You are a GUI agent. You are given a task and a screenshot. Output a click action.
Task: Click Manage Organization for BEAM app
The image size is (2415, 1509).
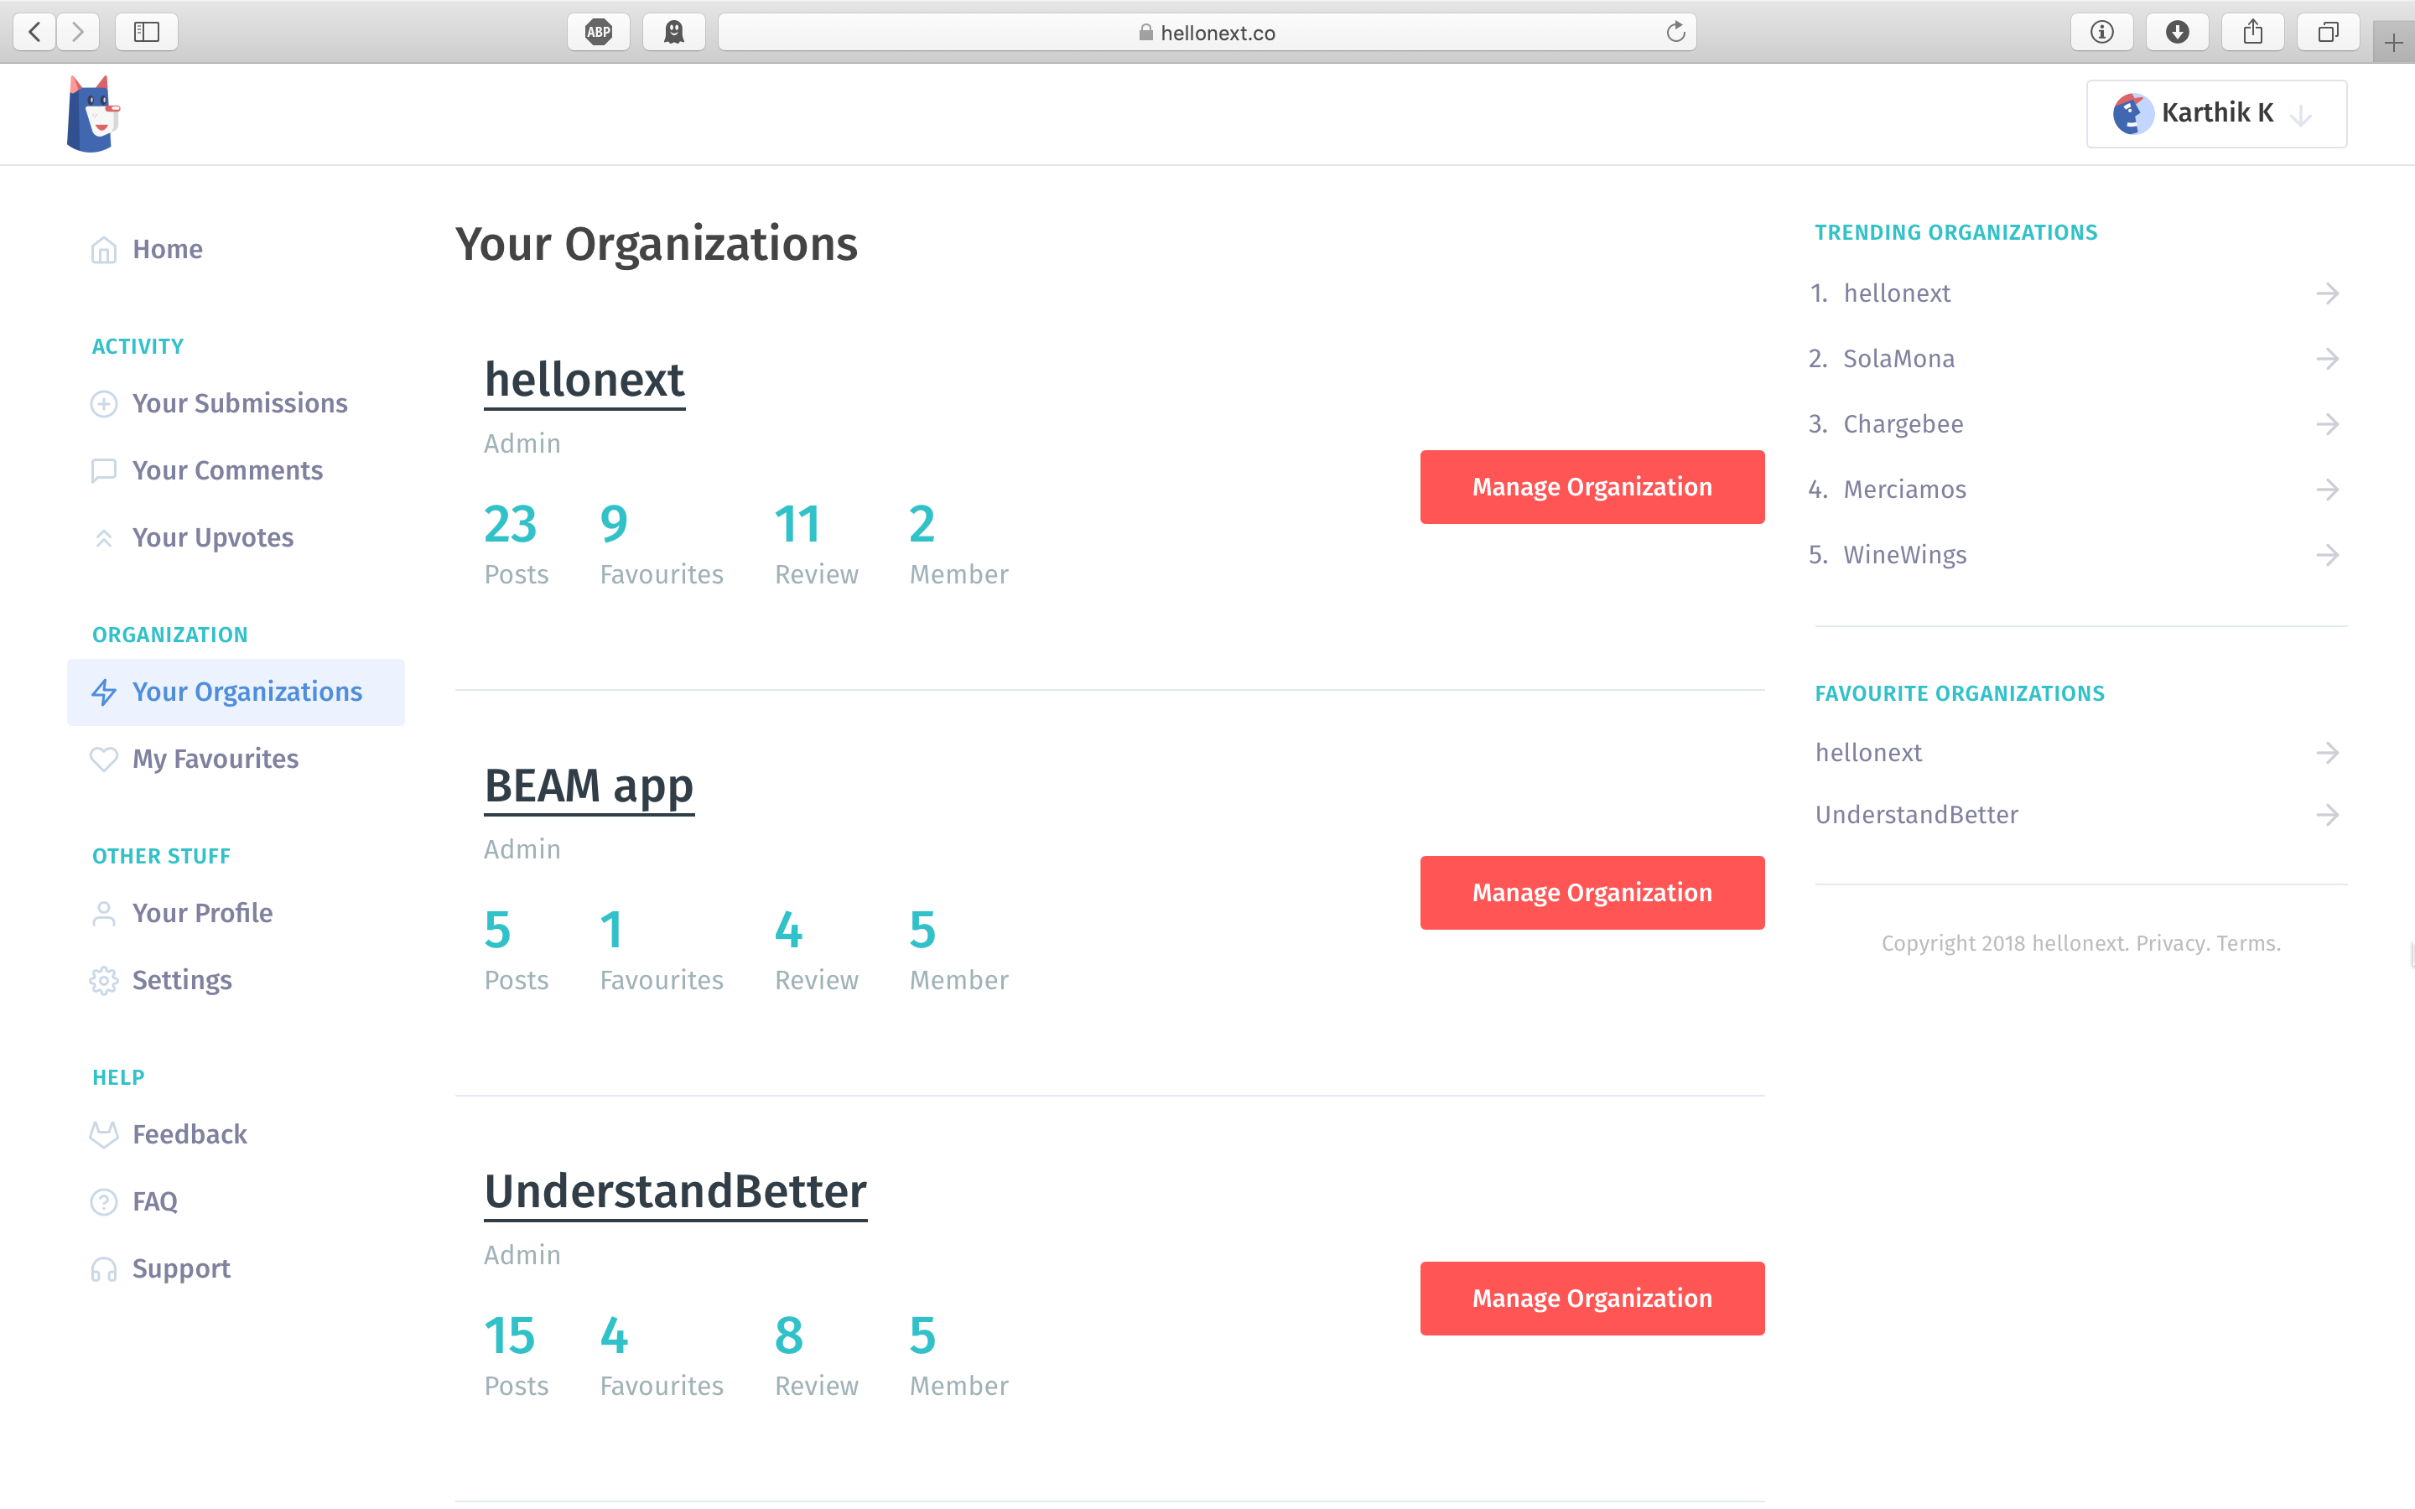click(1592, 892)
